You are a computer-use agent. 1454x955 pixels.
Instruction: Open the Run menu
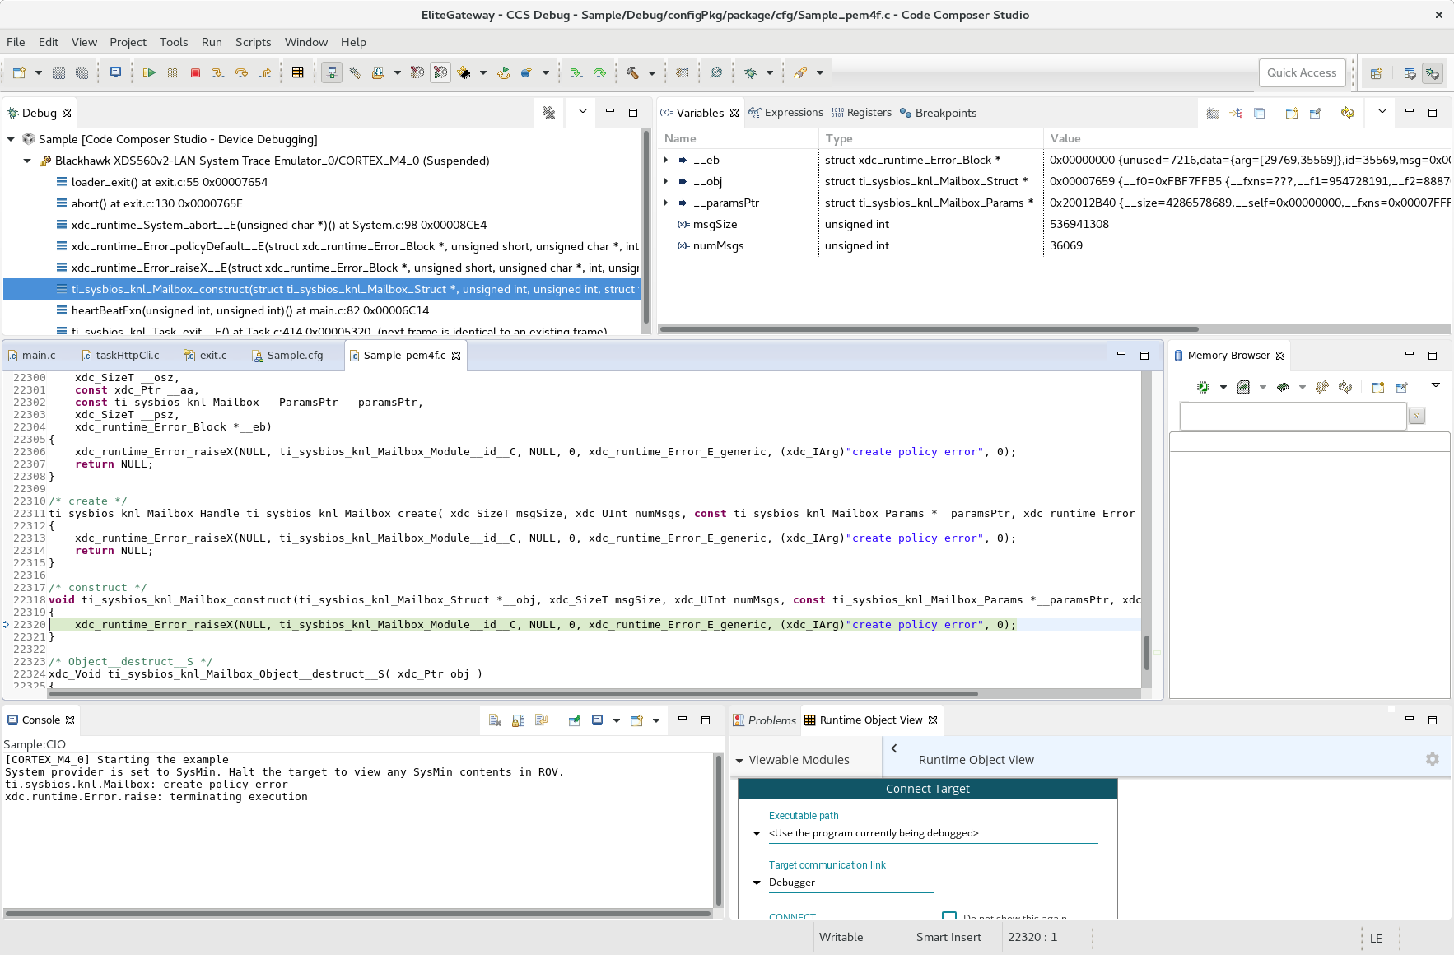coord(212,42)
